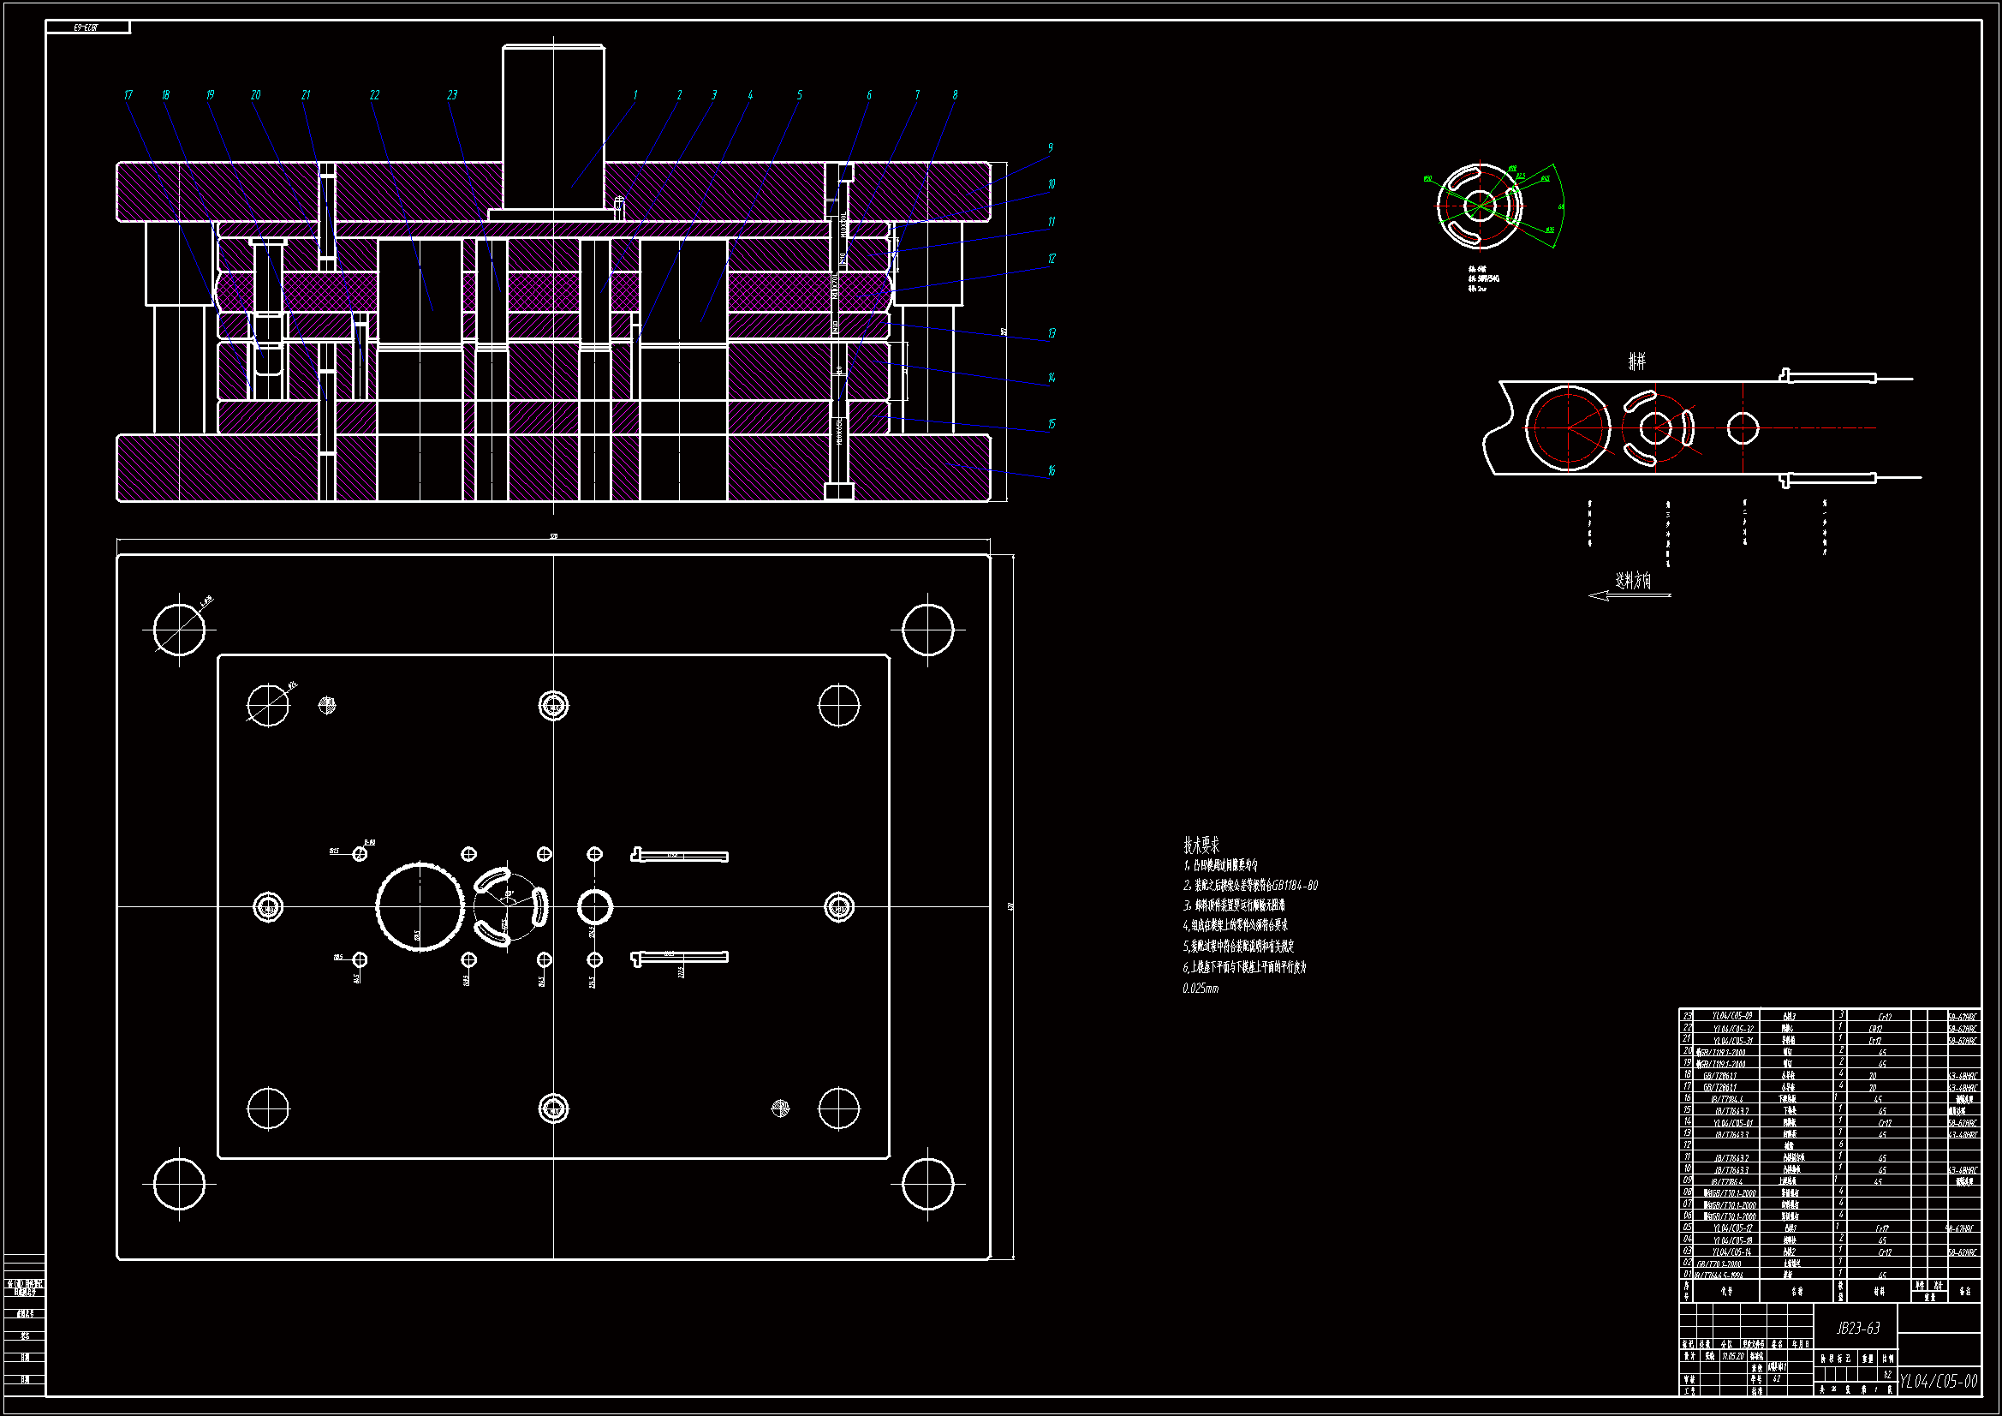The width and height of the screenshot is (2002, 1416).
Task: Click the large red circle in strip layout
Action: [1568, 427]
